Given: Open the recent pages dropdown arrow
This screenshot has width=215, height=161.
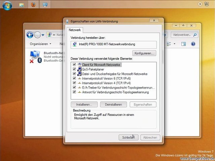Looking at the screenshot, I should [x=43, y=35].
